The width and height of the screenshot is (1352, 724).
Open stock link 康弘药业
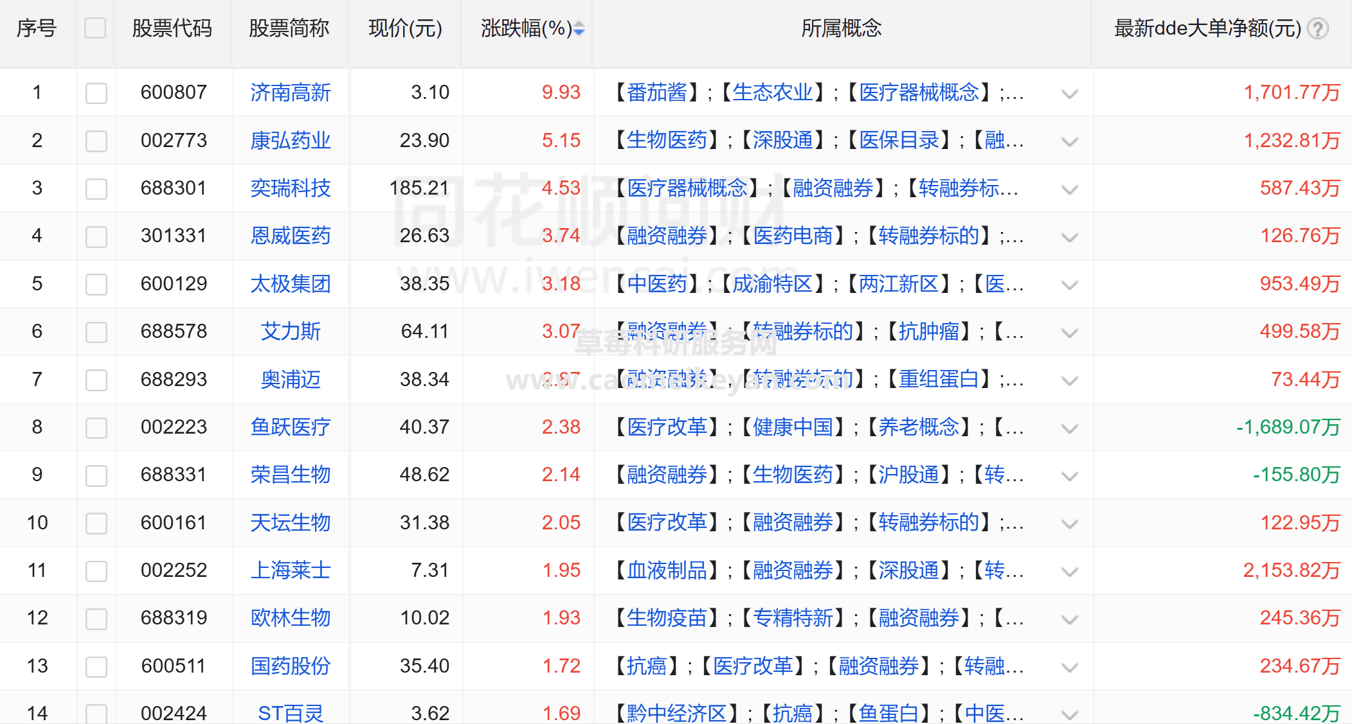coord(291,141)
